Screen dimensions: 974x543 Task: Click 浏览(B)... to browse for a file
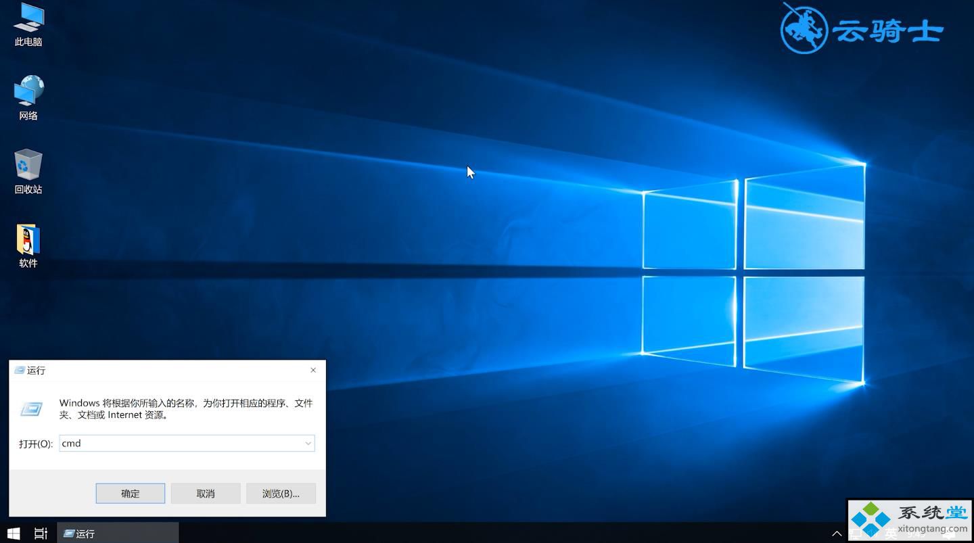281,494
